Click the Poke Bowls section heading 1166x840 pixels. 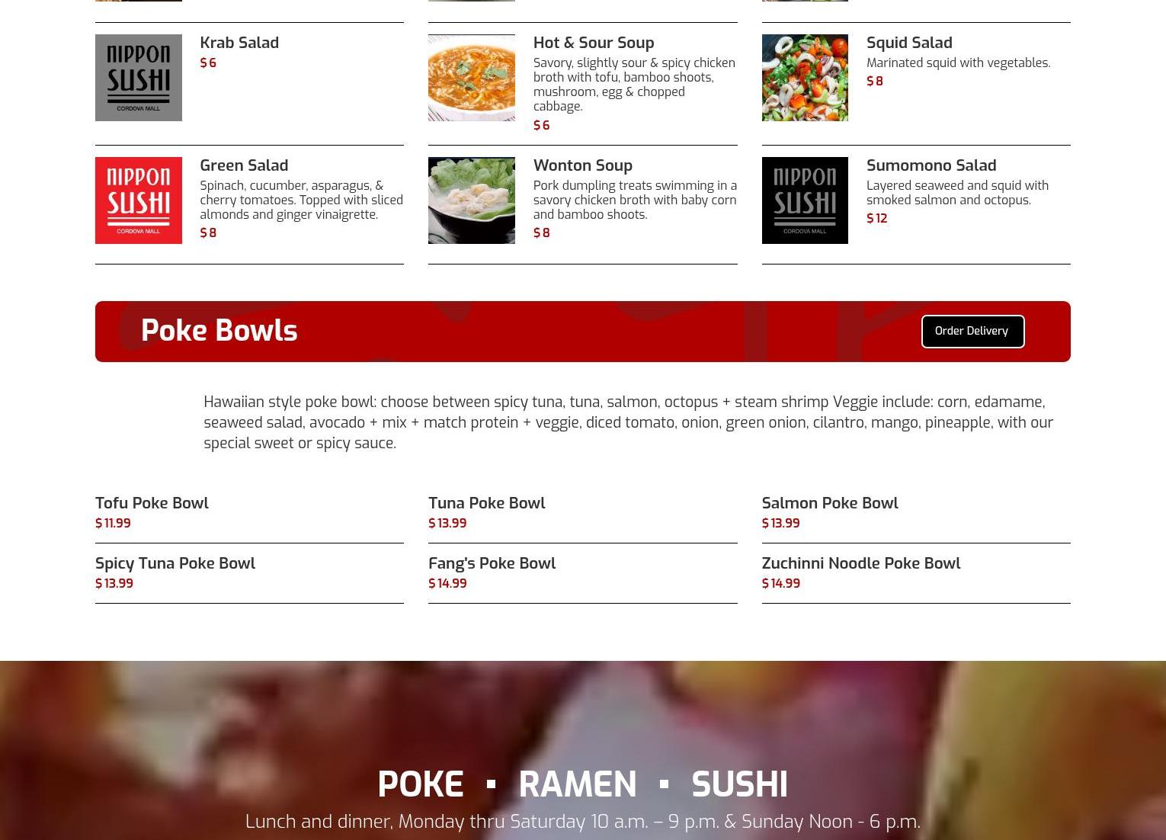219,331
